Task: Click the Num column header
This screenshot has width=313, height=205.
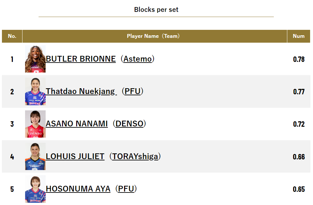Action: [x=299, y=36]
